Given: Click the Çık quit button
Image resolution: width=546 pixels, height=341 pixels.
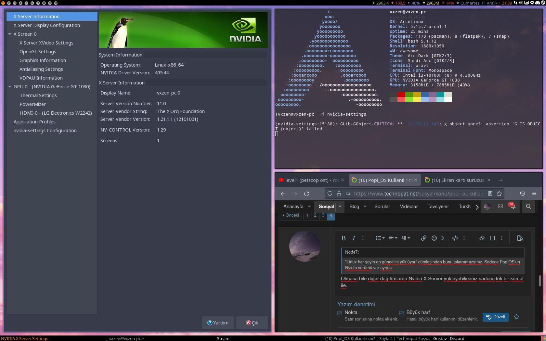Looking at the screenshot, I should [252, 322].
